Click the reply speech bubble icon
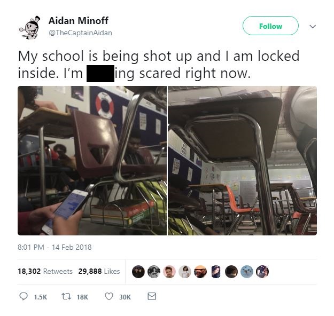 (x=24, y=296)
